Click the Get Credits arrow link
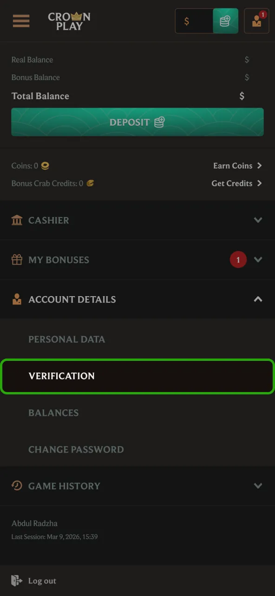Viewport: 275px width, 596px height. pyautogui.click(x=260, y=183)
